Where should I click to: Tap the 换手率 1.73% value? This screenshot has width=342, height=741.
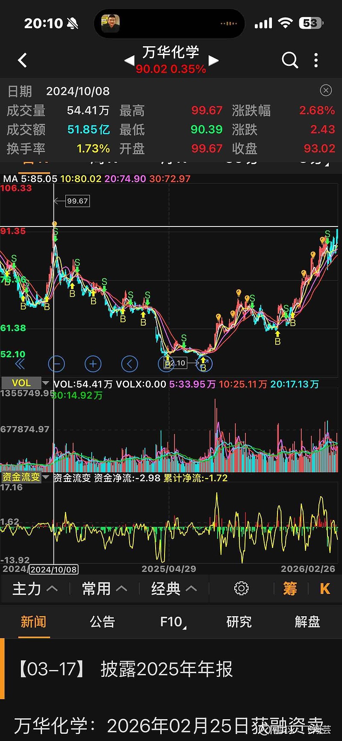coord(93,148)
